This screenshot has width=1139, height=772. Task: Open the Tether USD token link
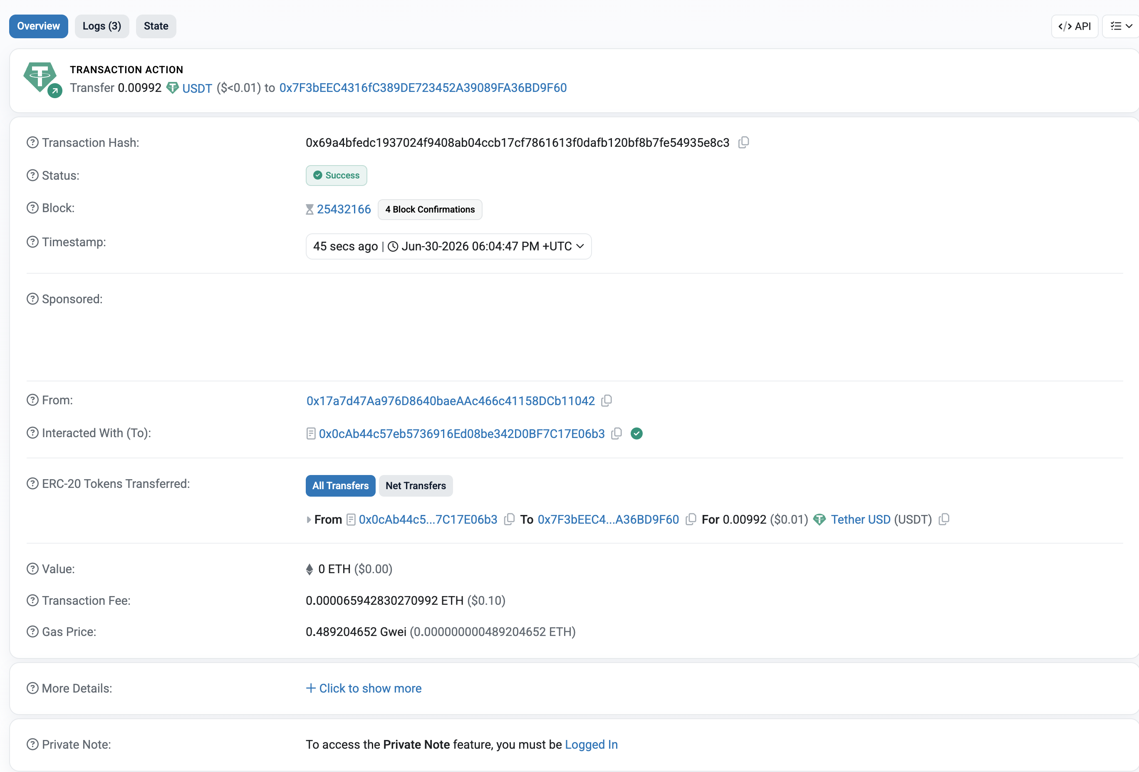[x=861, y=520]
